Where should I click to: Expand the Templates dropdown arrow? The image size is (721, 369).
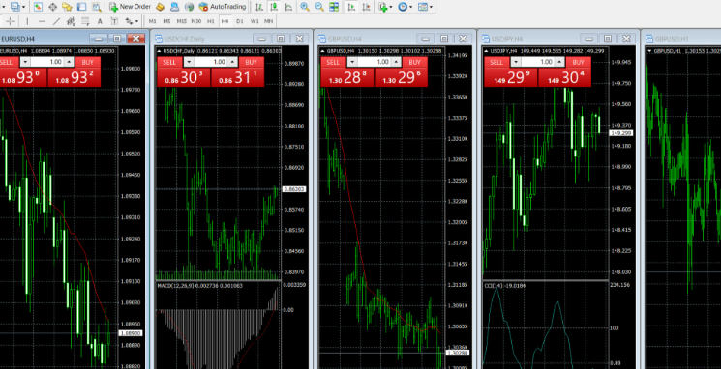[x=431, y=7]
